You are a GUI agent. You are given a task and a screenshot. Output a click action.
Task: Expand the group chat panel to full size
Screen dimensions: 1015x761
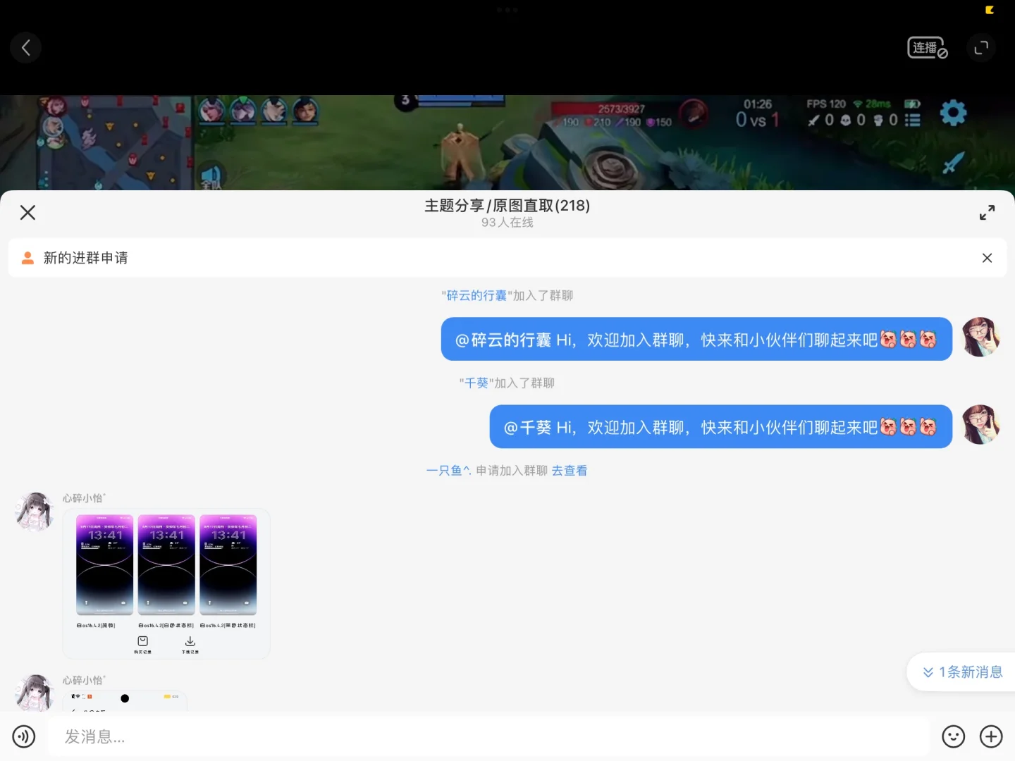click(988, 212)
